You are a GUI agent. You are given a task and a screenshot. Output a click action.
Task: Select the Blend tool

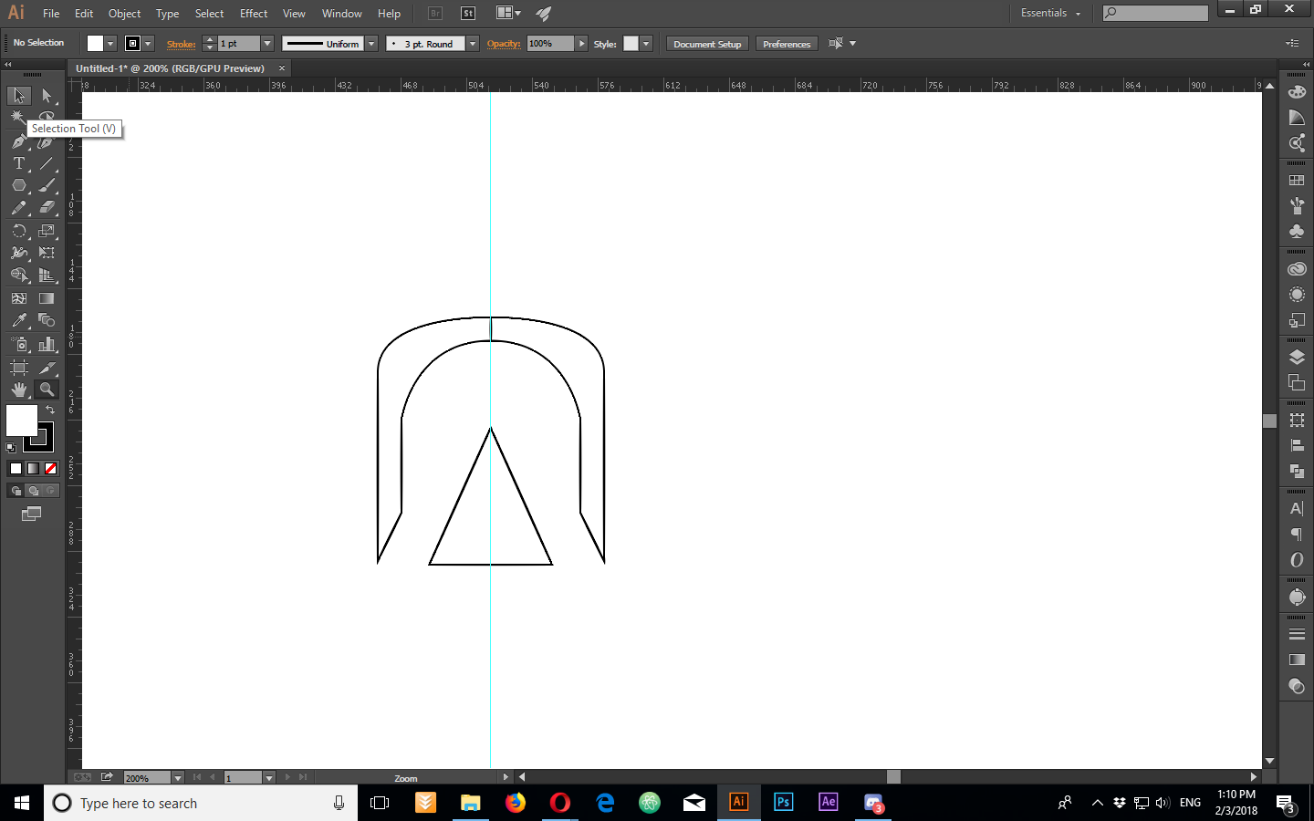pos(47,320)
